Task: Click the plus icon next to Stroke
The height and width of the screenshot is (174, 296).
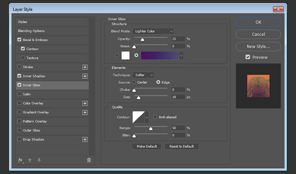Action: coord(85,67)
